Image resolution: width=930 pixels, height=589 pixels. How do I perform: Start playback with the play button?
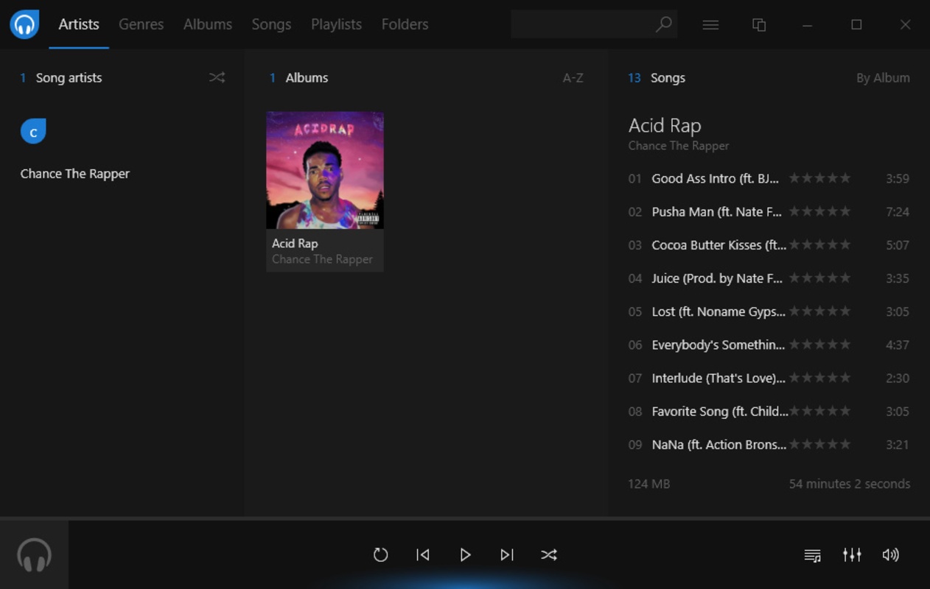click(x=465, y=555)
